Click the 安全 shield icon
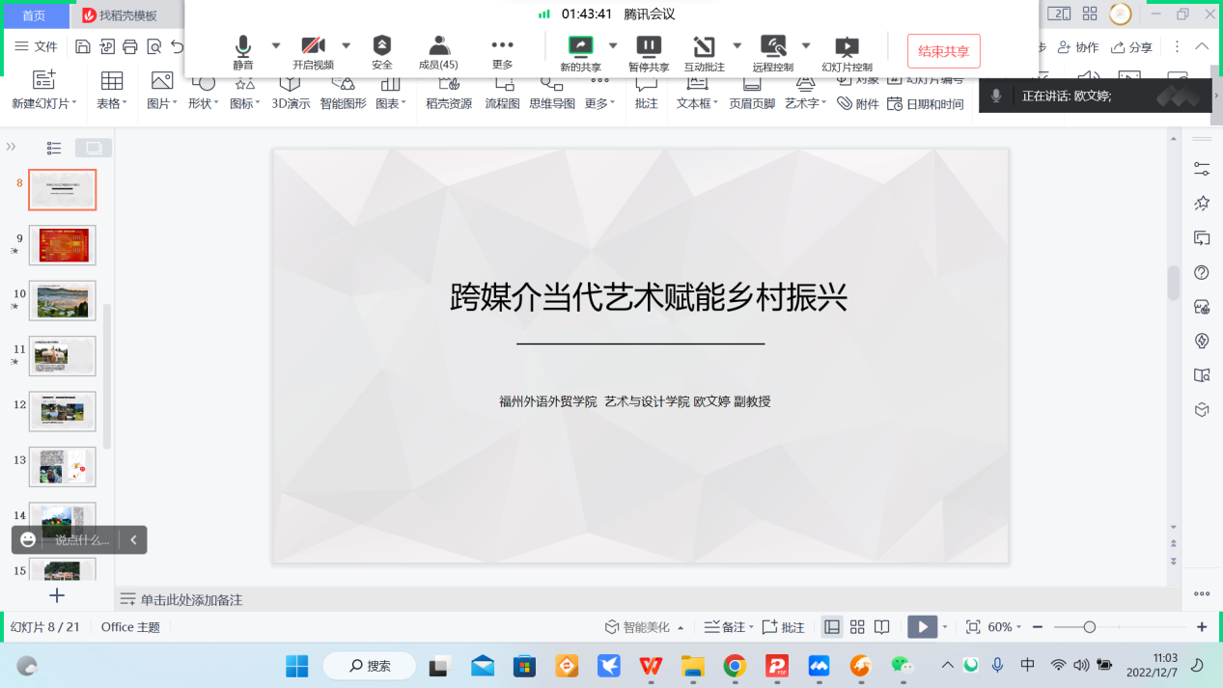 [x=382, y=51]
